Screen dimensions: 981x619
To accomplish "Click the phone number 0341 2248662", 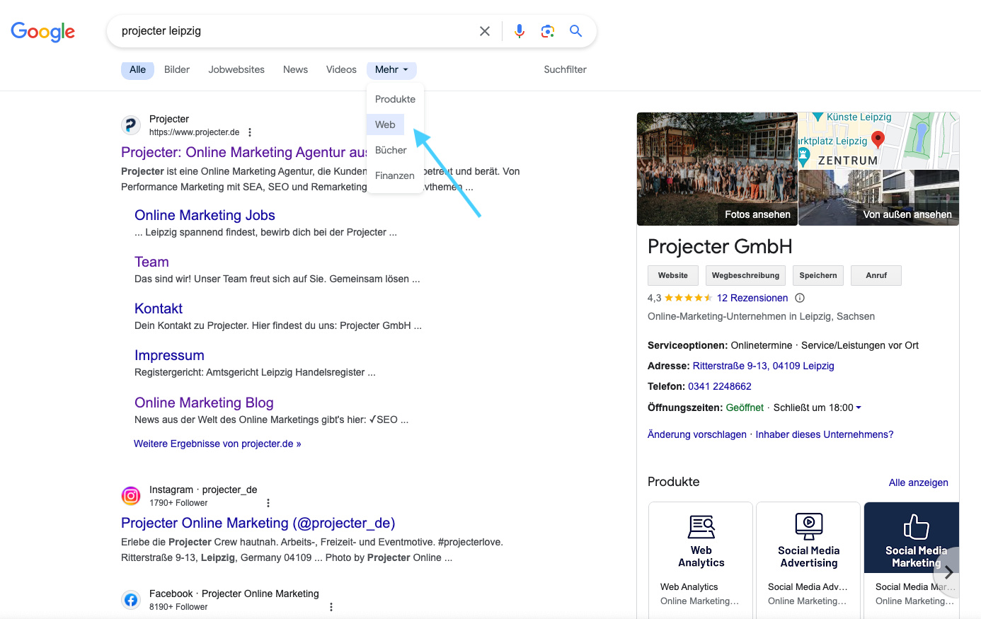I will click(x=719, y=386).
